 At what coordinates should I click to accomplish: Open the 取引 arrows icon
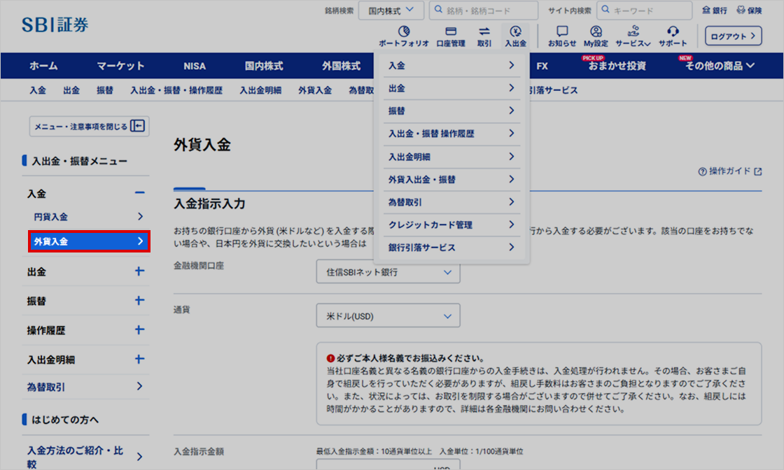tap(484, 32)
